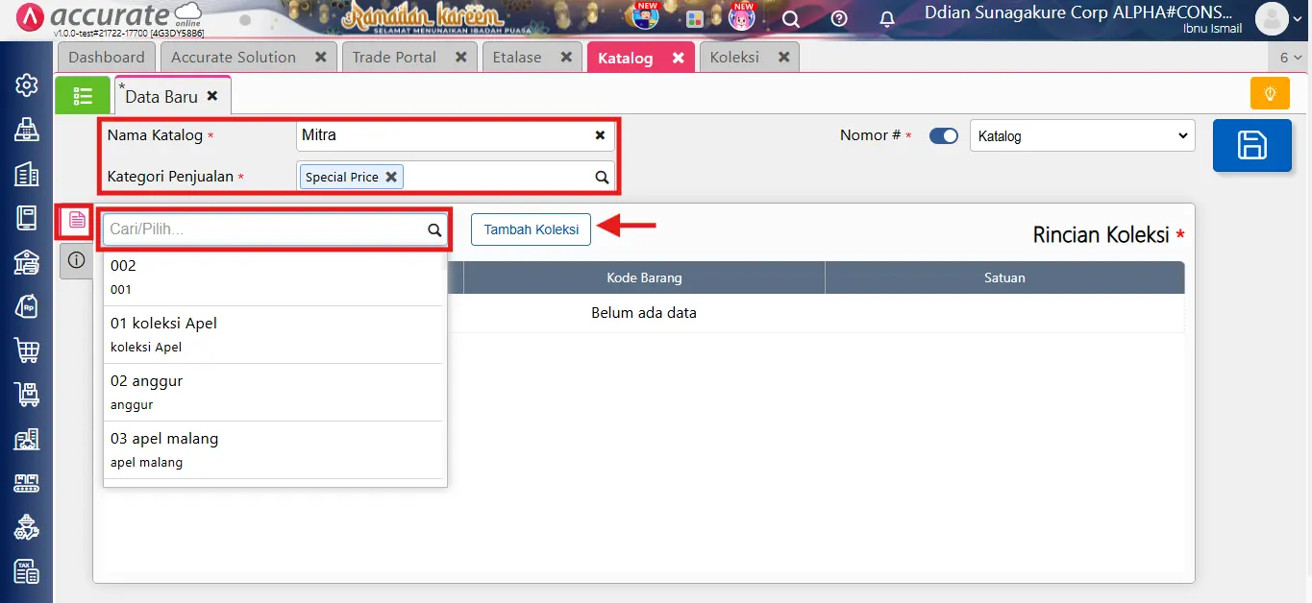Open the settings gear in sidebar
The image size is (1312, 603).
27,84
